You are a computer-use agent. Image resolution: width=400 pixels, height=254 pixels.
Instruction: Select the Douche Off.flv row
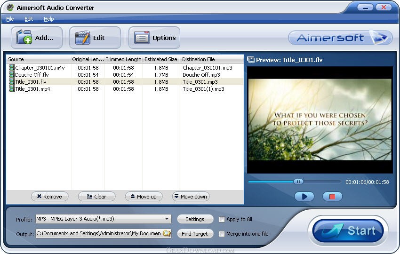tap(125, 75)
